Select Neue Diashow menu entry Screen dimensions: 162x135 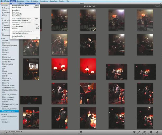(25, 16)
